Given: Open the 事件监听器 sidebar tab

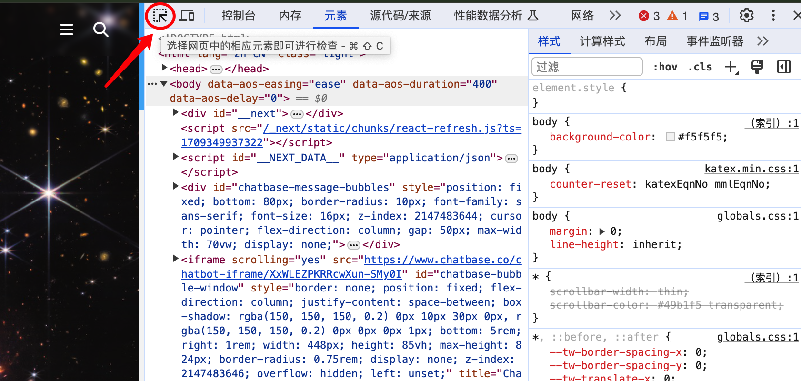Looking at the screenshot, I should click(715, 41).
